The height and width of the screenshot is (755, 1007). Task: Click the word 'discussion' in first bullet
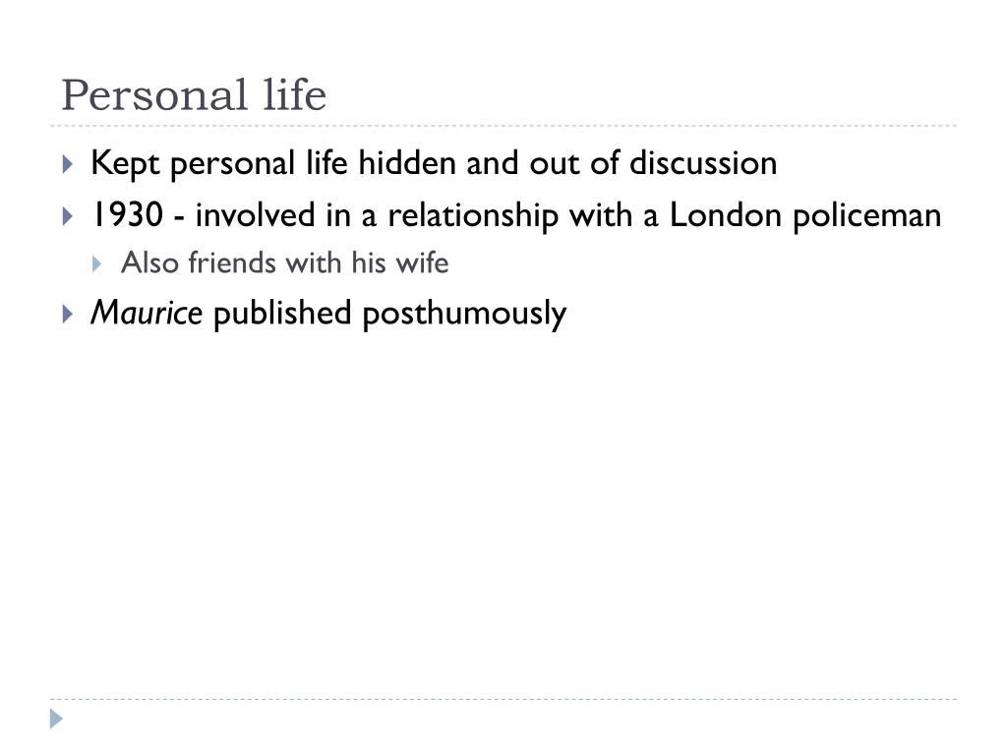[703, 162]
